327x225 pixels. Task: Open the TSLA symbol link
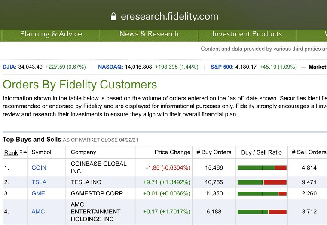coord(39,182)
